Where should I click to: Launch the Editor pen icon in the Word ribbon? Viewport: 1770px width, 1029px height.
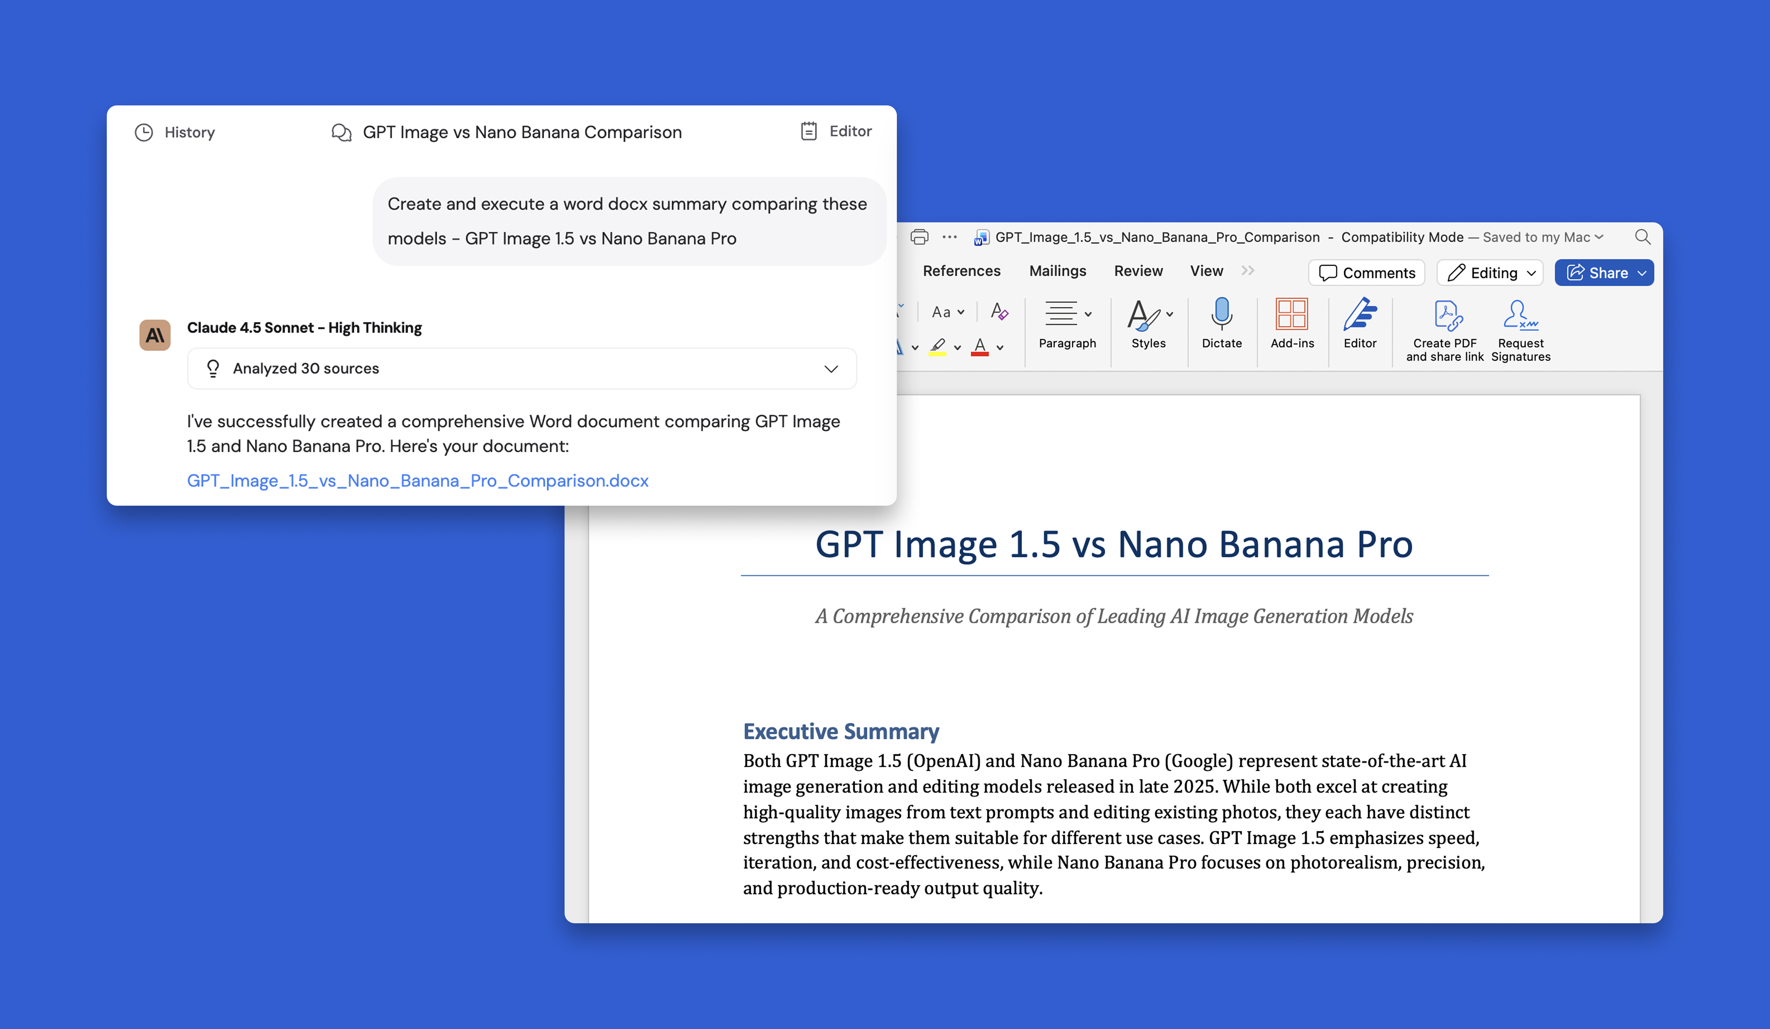(x=1359, y=314)
